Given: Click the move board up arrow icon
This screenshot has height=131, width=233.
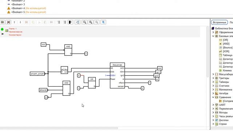Looking at the screenshot, I should [15, 22].
